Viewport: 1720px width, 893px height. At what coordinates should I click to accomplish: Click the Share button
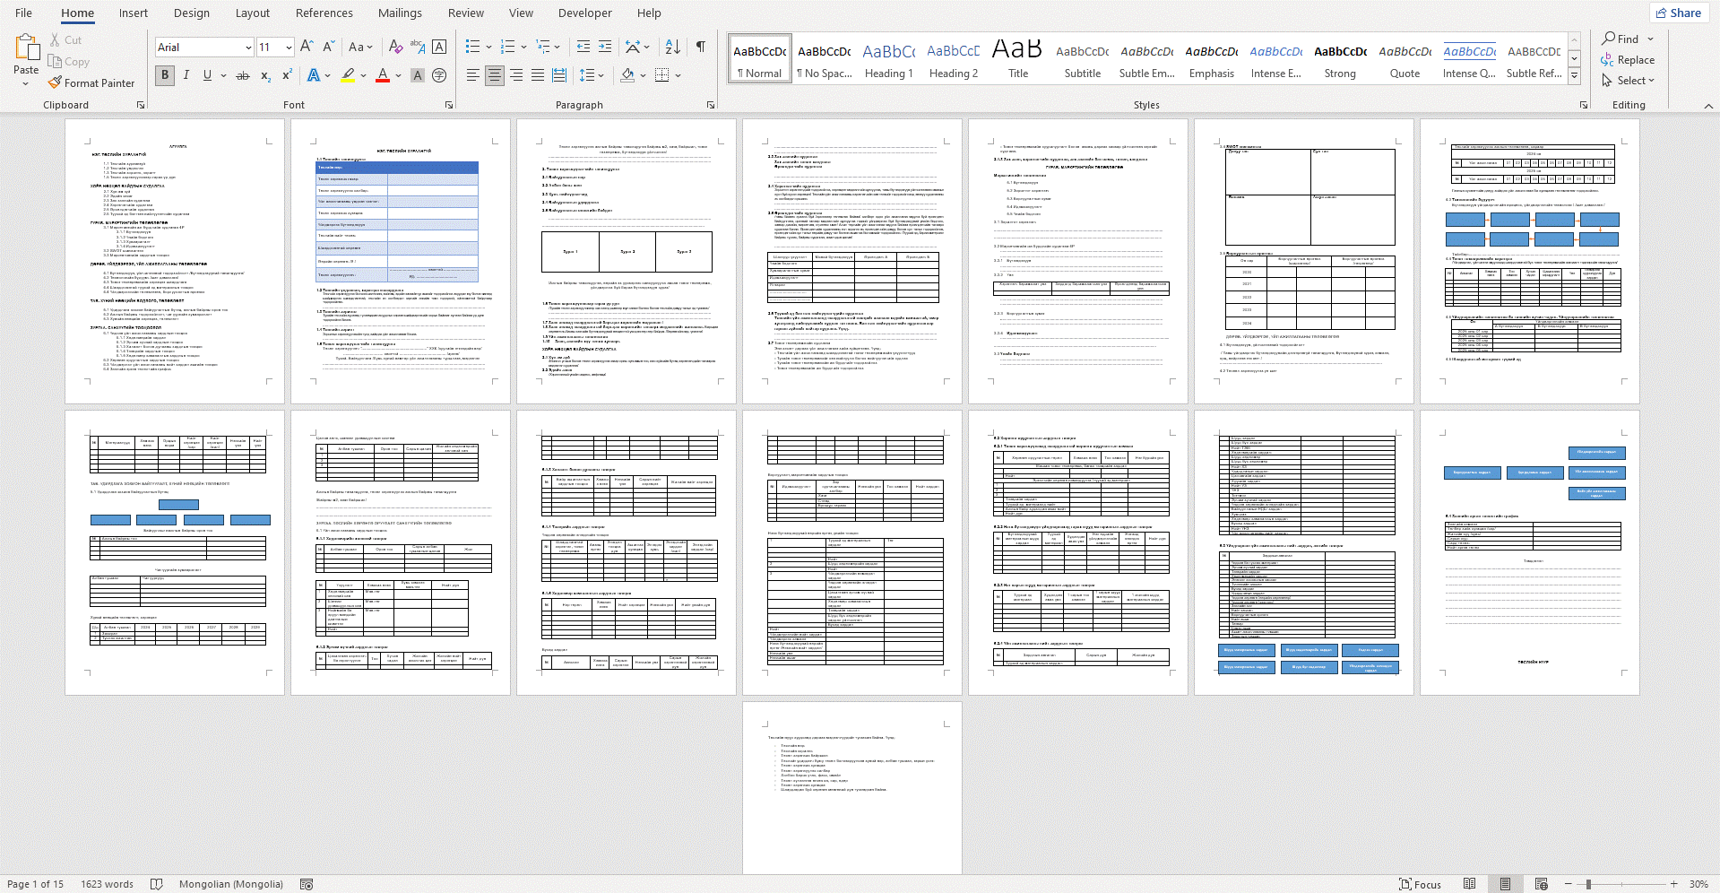point(1679,13)
